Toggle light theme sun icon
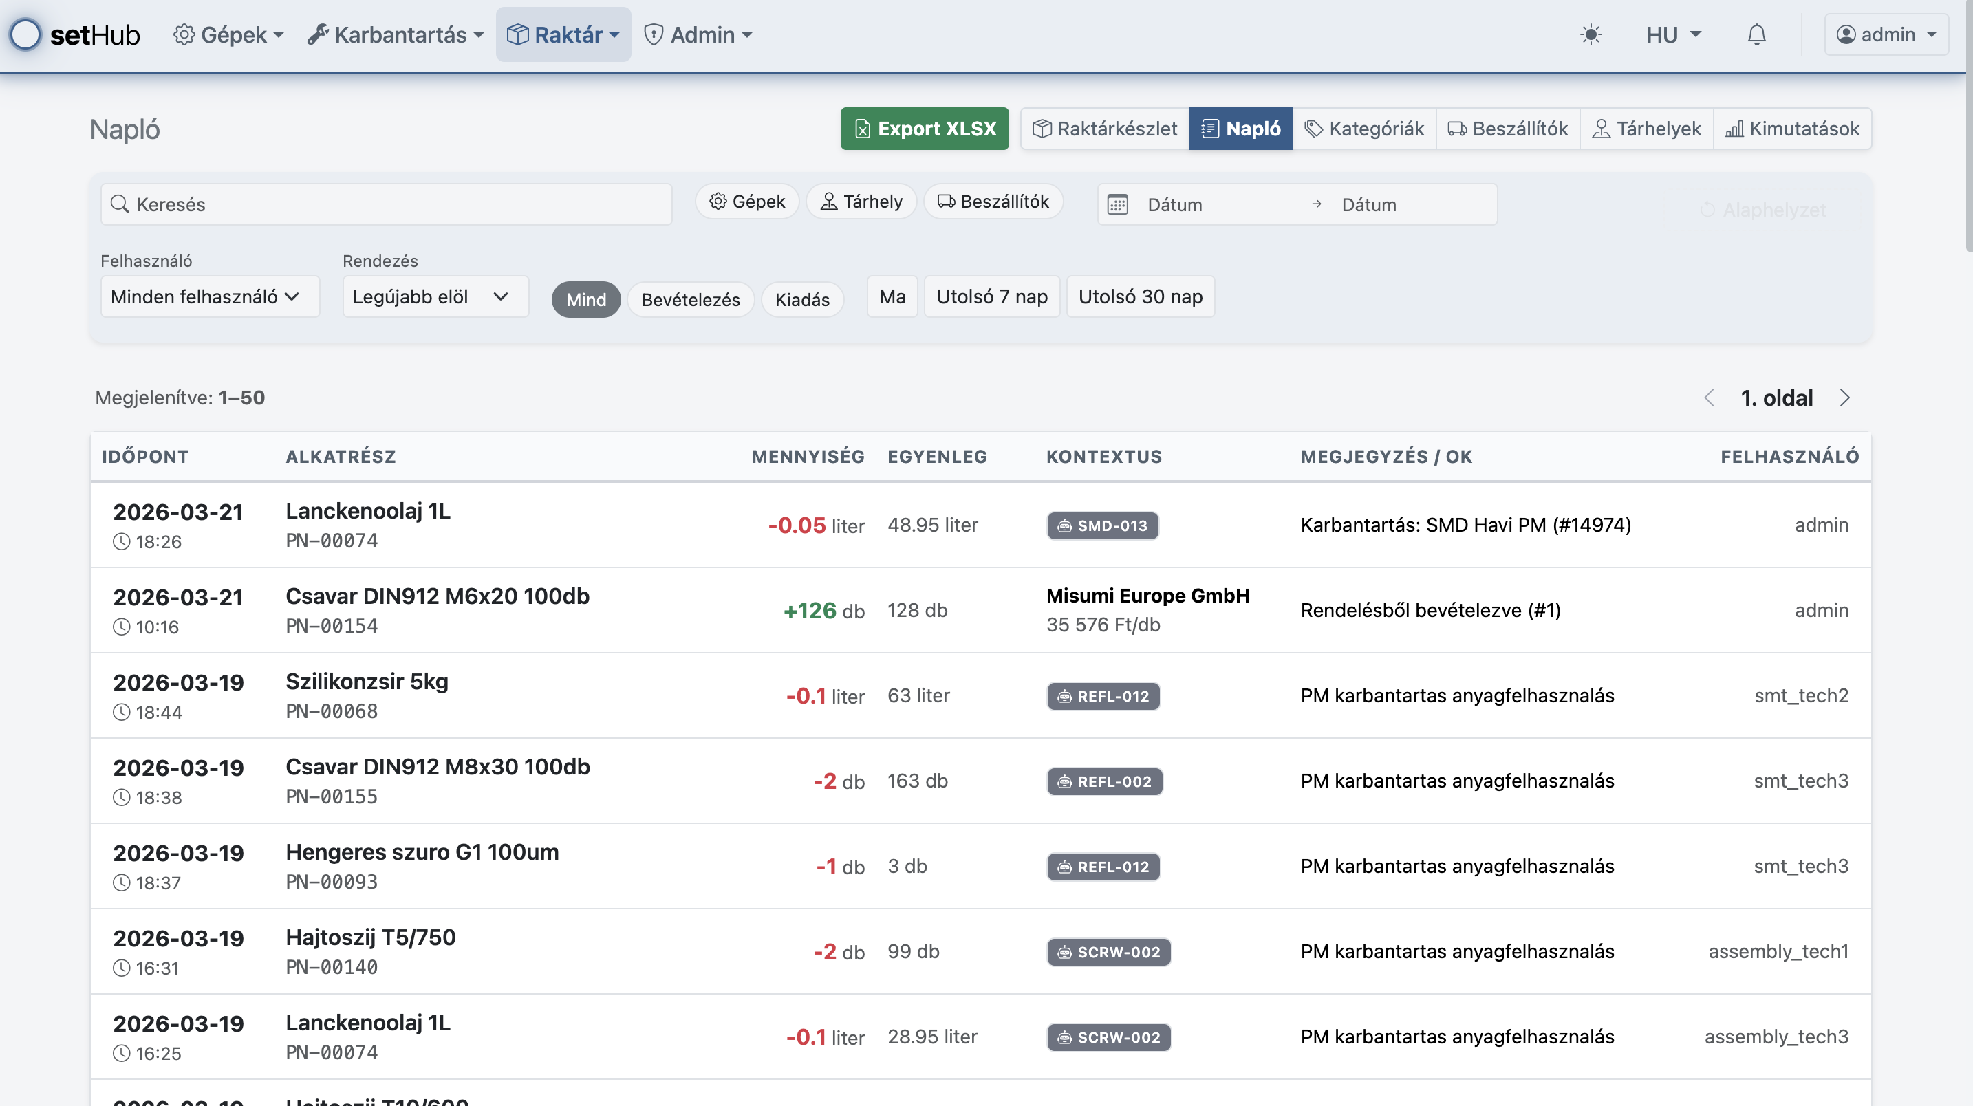 pyautogui.click(x=1591, y=35)
